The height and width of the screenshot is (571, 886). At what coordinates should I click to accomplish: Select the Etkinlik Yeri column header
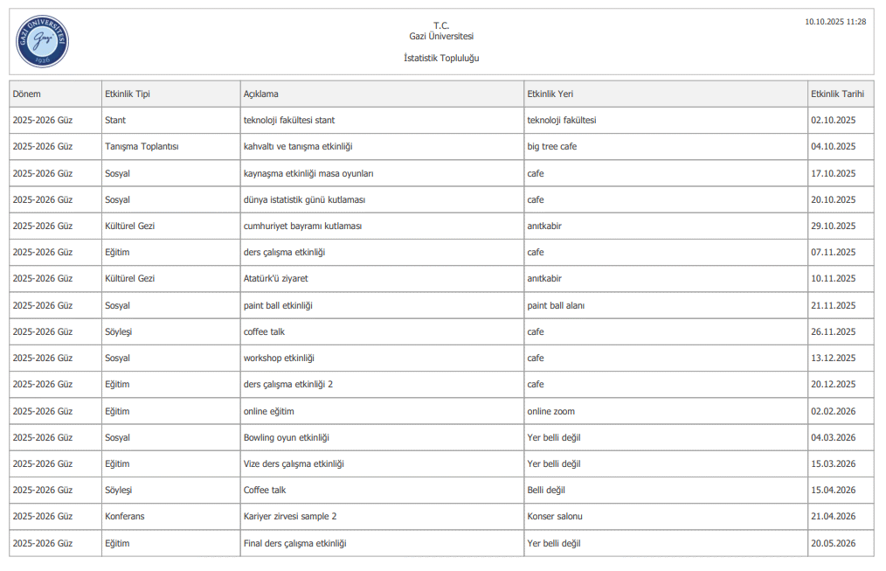(x=550, y=94)
